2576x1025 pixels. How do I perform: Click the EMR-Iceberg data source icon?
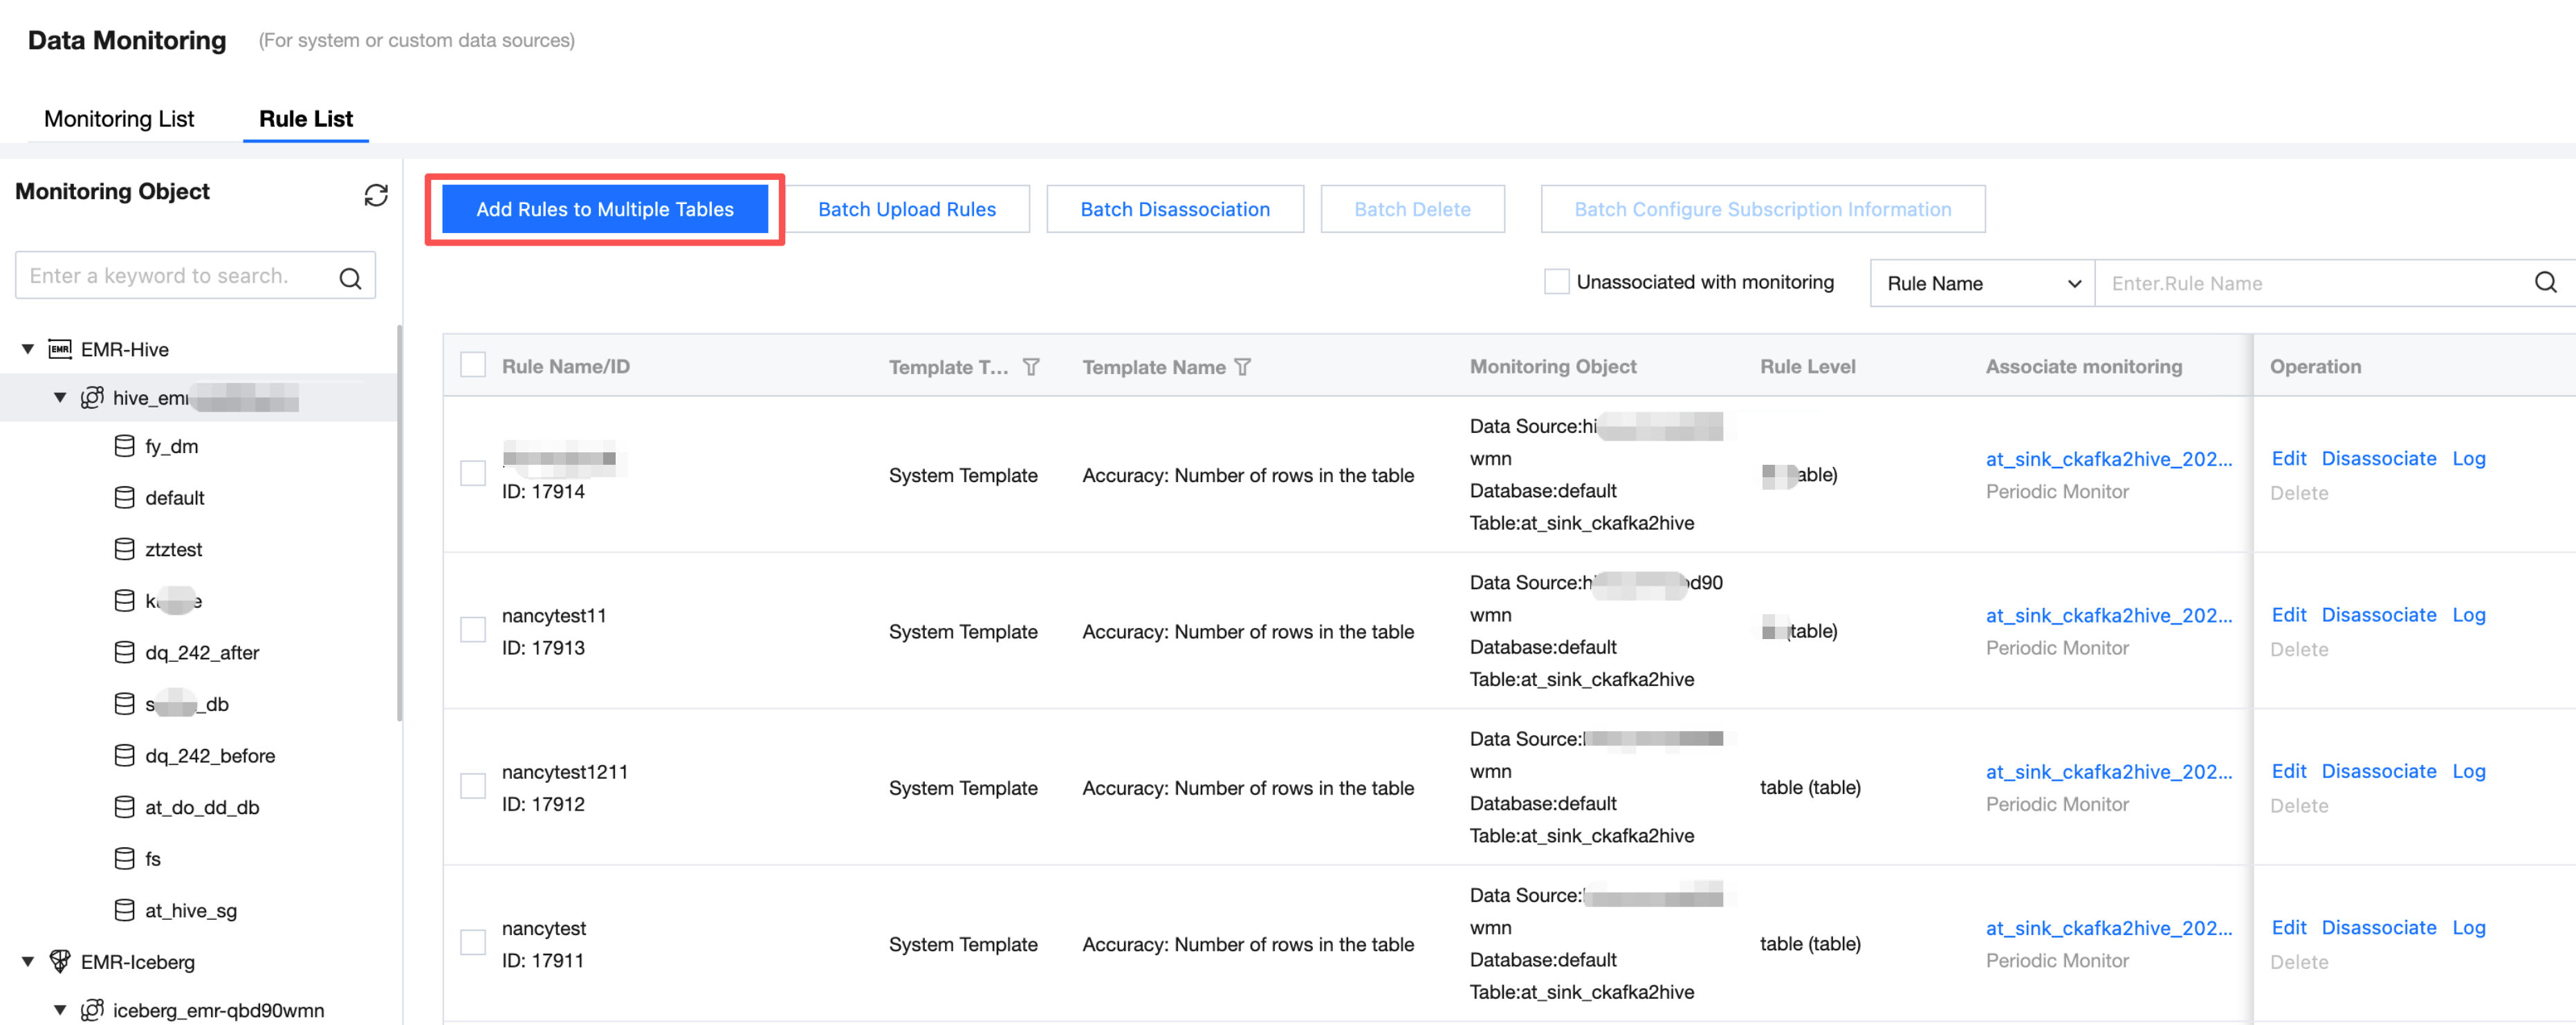click(x=60, y=961)
